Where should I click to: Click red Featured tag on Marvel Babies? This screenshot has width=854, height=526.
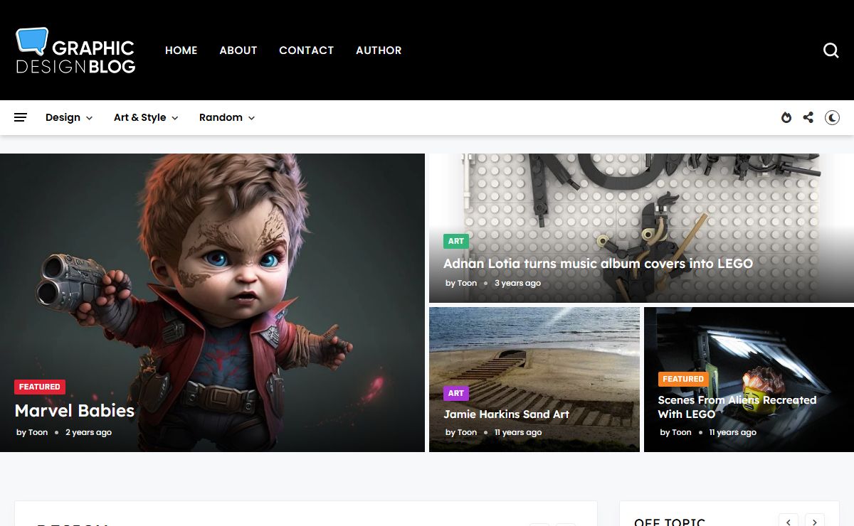(x=40, y=387)
